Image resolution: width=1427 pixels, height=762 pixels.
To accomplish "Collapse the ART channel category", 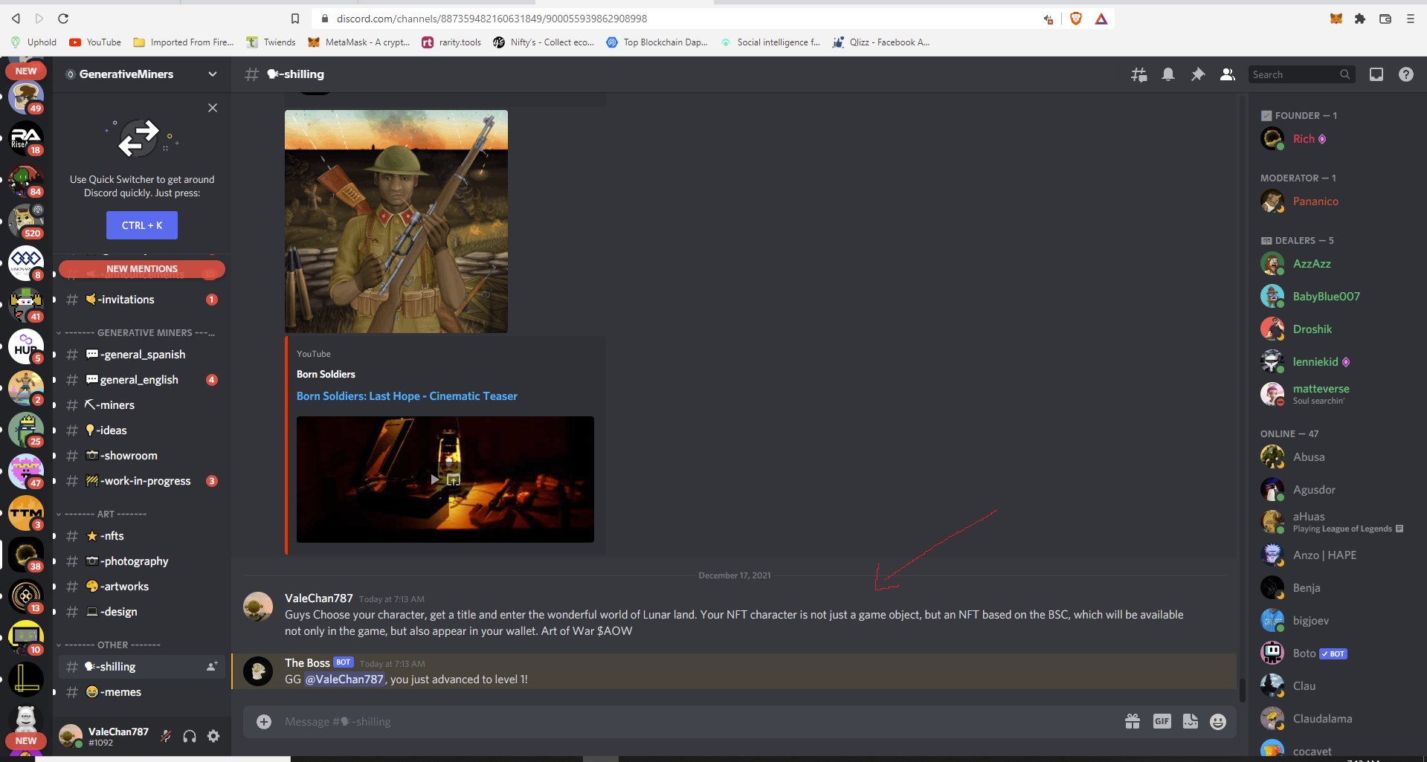I will (x=102, y=514).
